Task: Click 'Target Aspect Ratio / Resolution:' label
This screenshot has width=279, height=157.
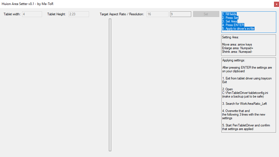Action: (x=122, y=14)
